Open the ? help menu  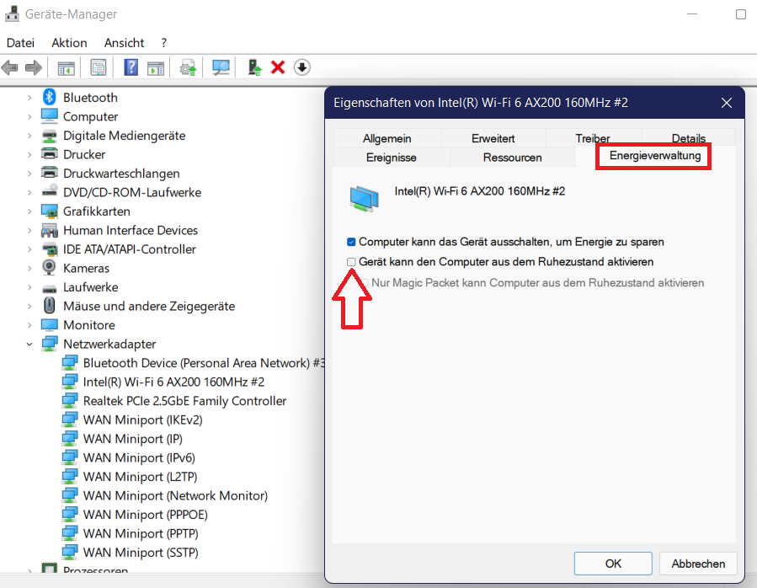click(x=163, y=42)
